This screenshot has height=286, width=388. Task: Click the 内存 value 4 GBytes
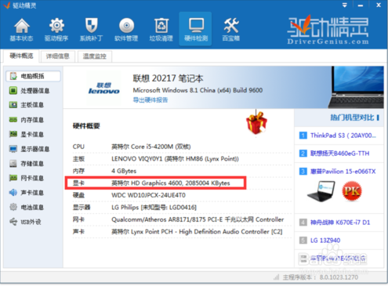(124, 171)
